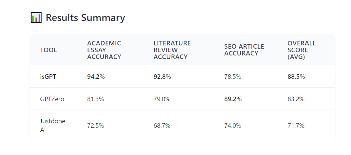Click the Academic Essay Accuracy header
Screen dimensions: 351x155
point(104,50)
